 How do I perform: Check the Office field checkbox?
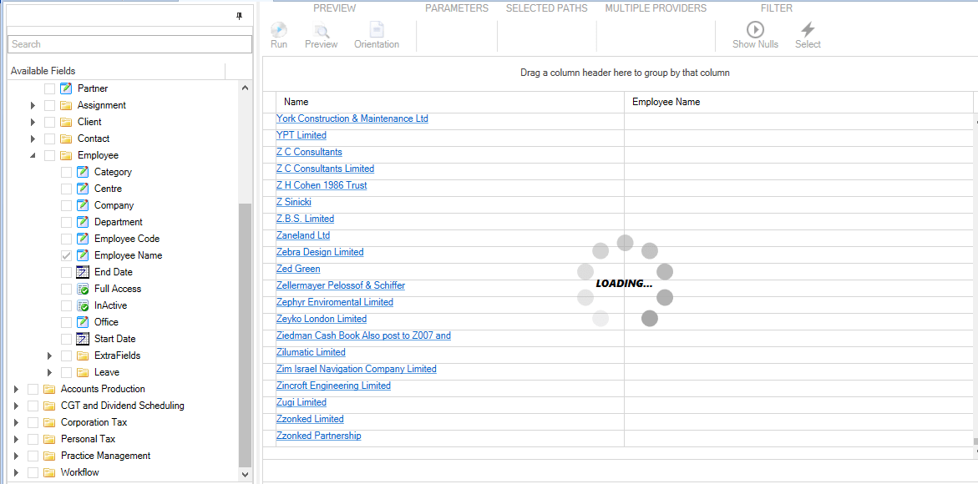pos(66,321)
